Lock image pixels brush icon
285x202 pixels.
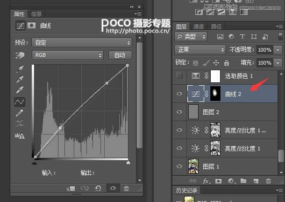tap(206, 63)
